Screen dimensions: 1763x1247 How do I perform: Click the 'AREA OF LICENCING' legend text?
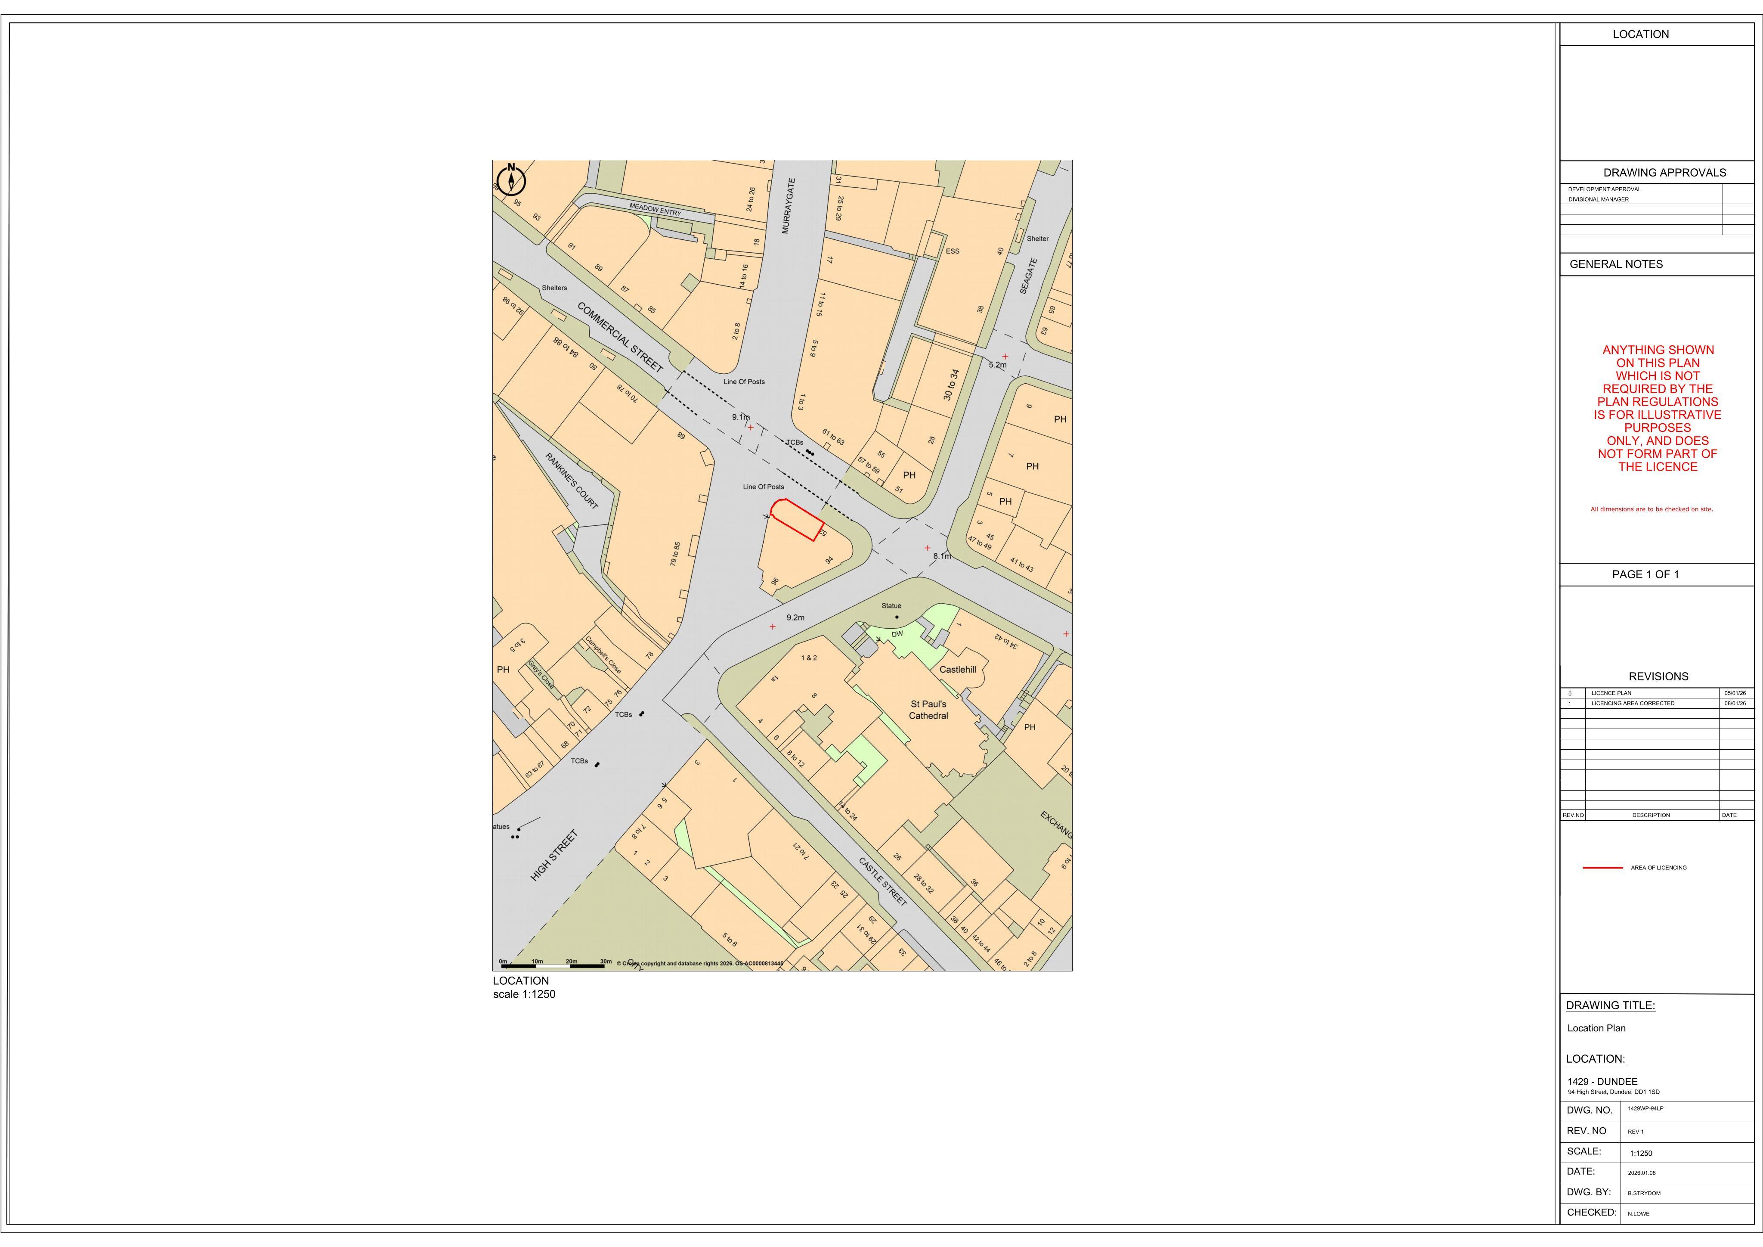pos(1658,868)
